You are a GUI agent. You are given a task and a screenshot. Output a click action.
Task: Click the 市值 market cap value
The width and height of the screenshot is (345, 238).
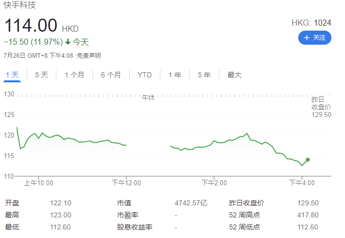[191, 203]
